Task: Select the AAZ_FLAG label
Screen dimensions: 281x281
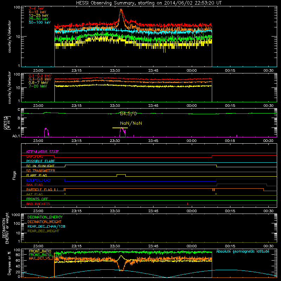Action: 34,194
